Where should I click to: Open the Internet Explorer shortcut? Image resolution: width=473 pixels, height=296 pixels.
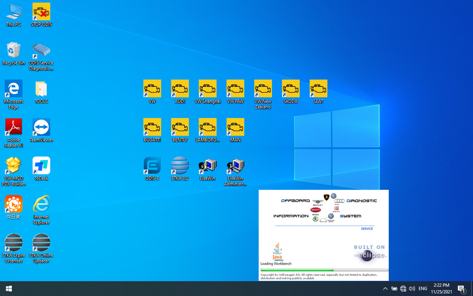coord(41,210)
